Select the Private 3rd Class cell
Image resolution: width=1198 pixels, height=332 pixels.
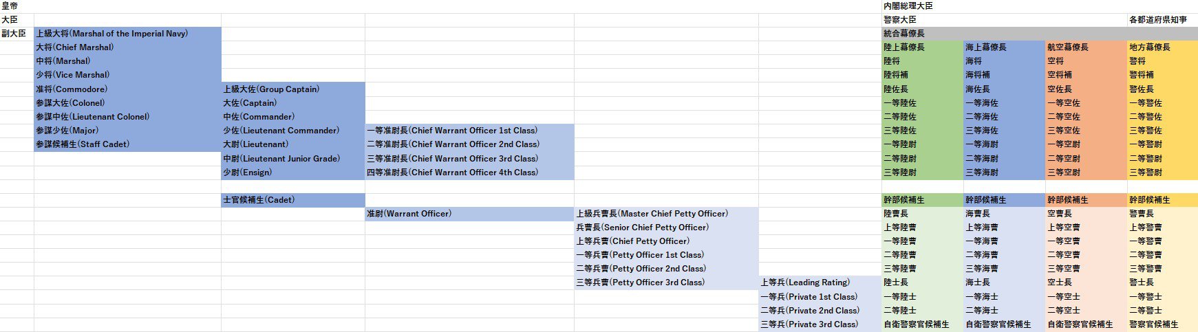tap(809, 324)
